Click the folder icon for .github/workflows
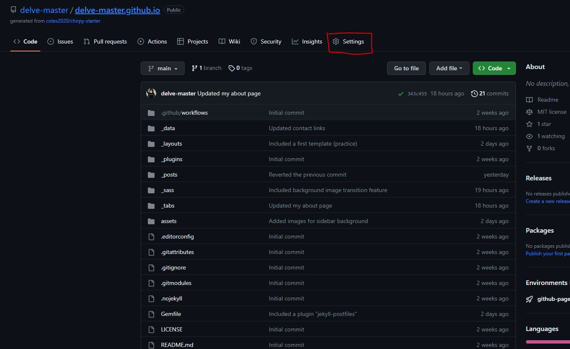 coord(151,113)
